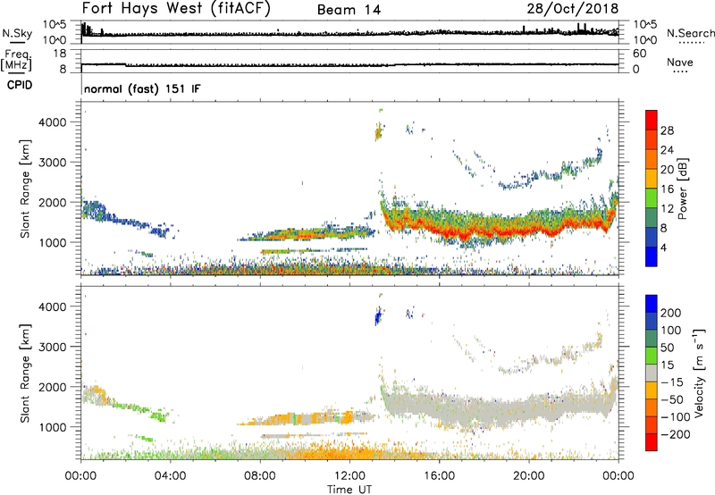Click power scale value '28'
The height and width of the screenshot is (495, 715).
667,130
